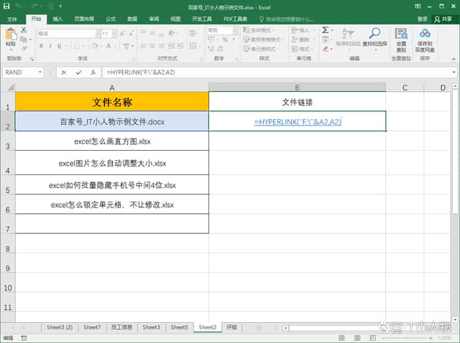The height and width of the screenshot is (343, 460).
Task: Click the Insert Function fx icon
Action: [93, 72]
